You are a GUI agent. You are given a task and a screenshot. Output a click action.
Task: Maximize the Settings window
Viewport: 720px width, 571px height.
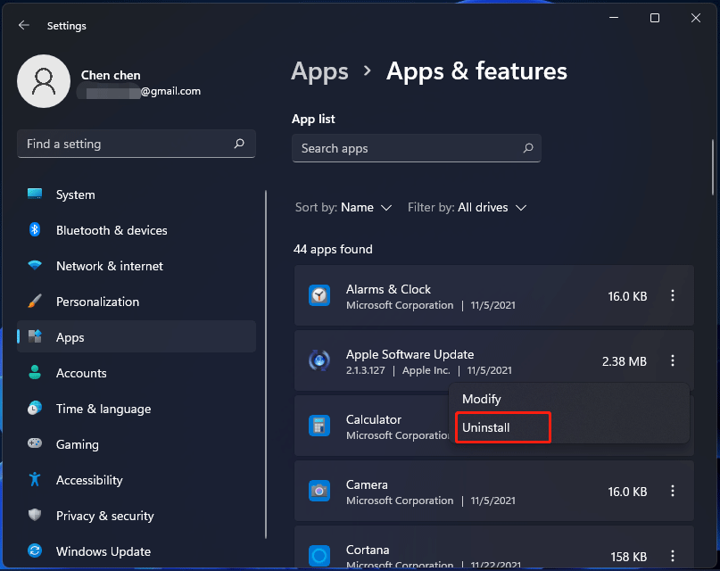tap(655, 18)
